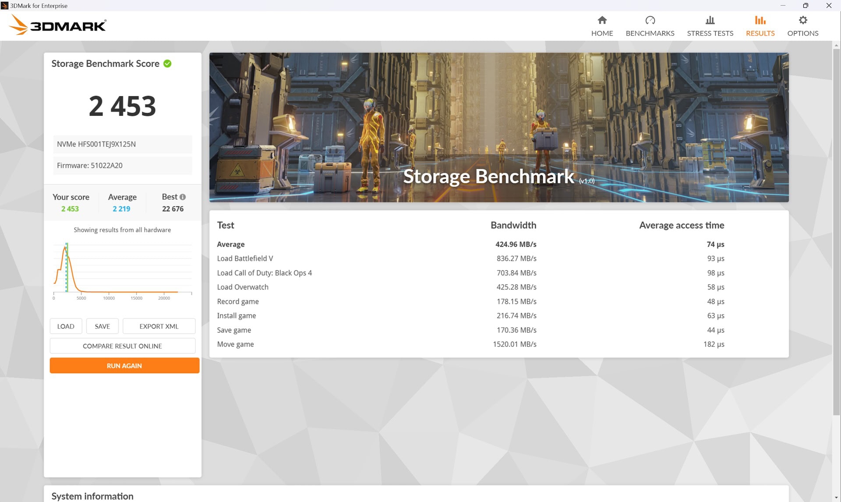Scroll down the results scrollbar
Viewport: 841px width, 502px height.
[x=837, y=498]
